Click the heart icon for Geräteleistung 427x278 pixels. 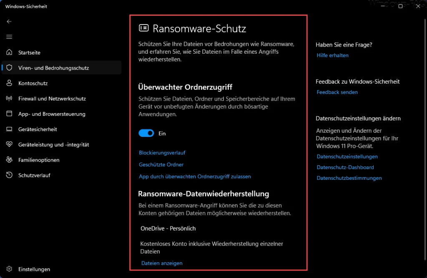pos(9,144)
